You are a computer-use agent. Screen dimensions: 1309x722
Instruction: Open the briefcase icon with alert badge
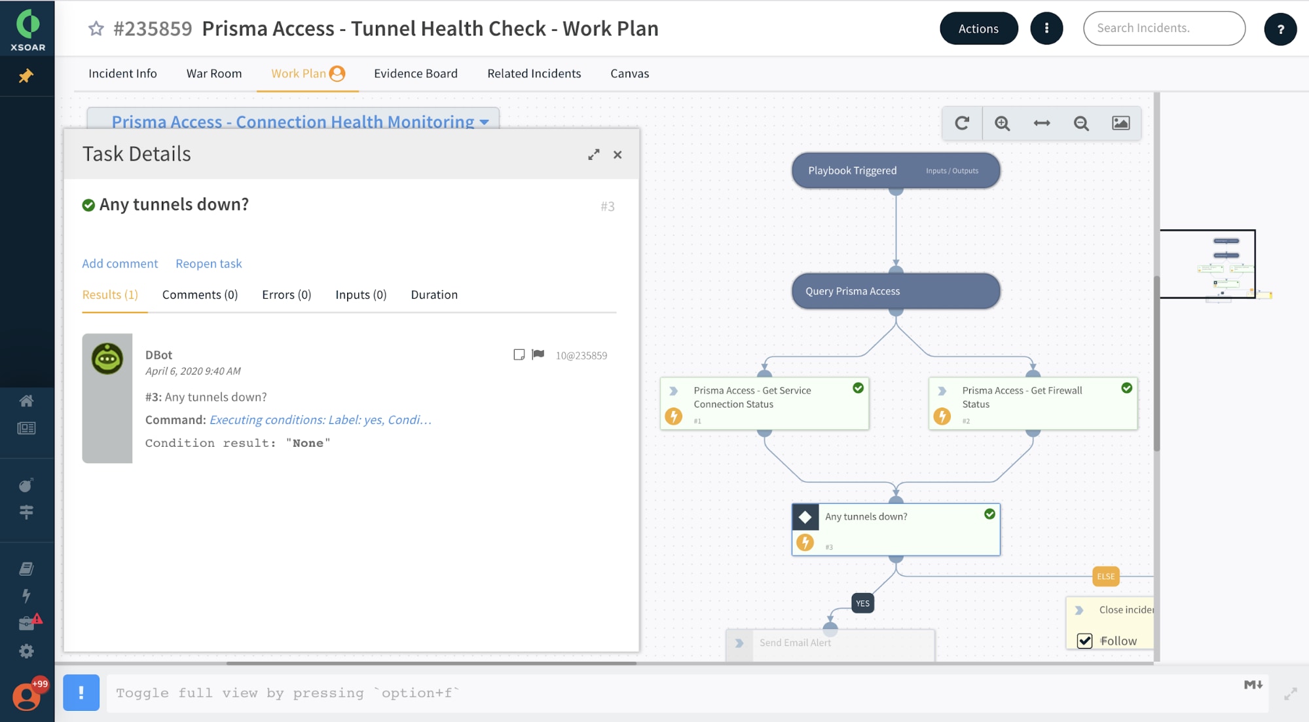click(29, 622)
